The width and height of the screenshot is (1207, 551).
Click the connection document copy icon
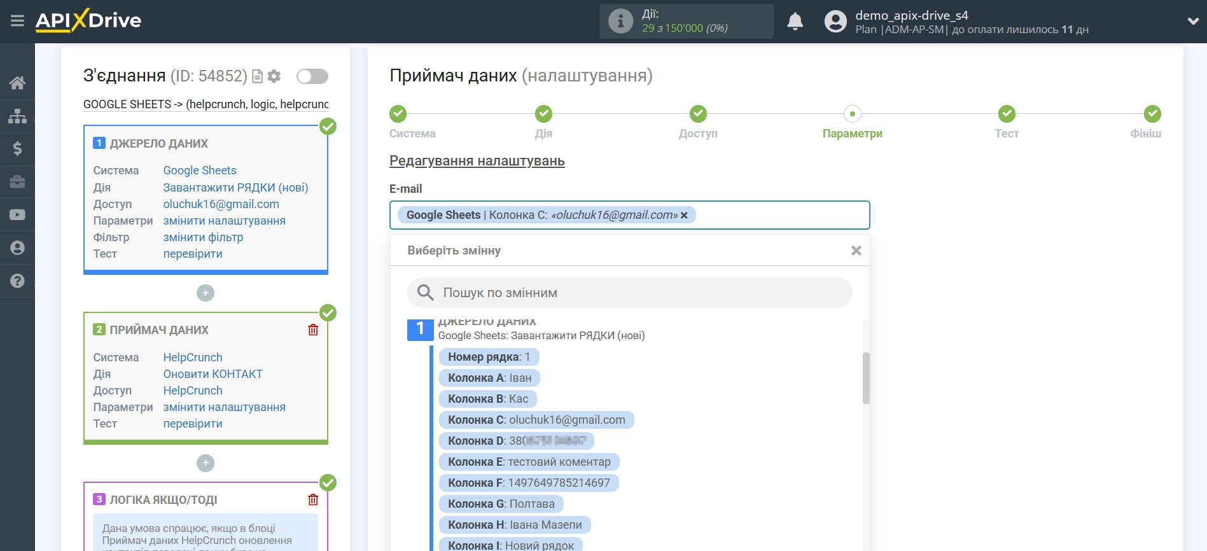(x=258, y=76)
